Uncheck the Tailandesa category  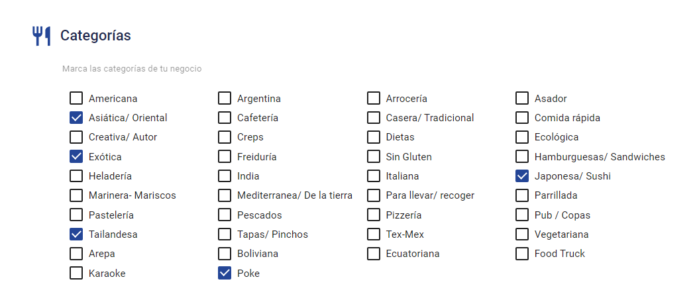(76, 234)
